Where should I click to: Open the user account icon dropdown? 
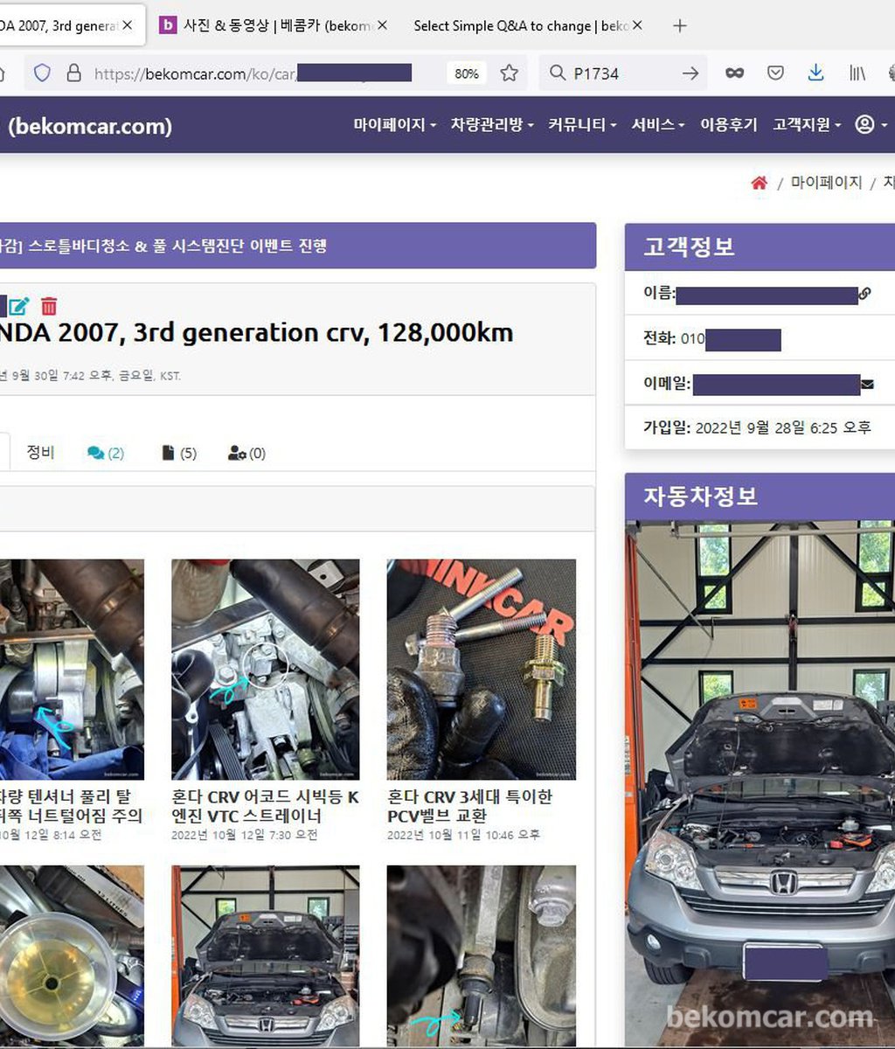(871, 125)
